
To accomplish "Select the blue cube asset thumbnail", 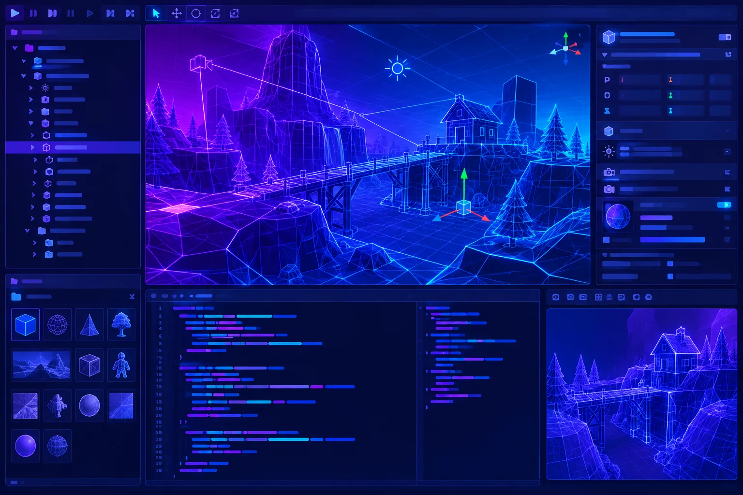I will [25, 325].
